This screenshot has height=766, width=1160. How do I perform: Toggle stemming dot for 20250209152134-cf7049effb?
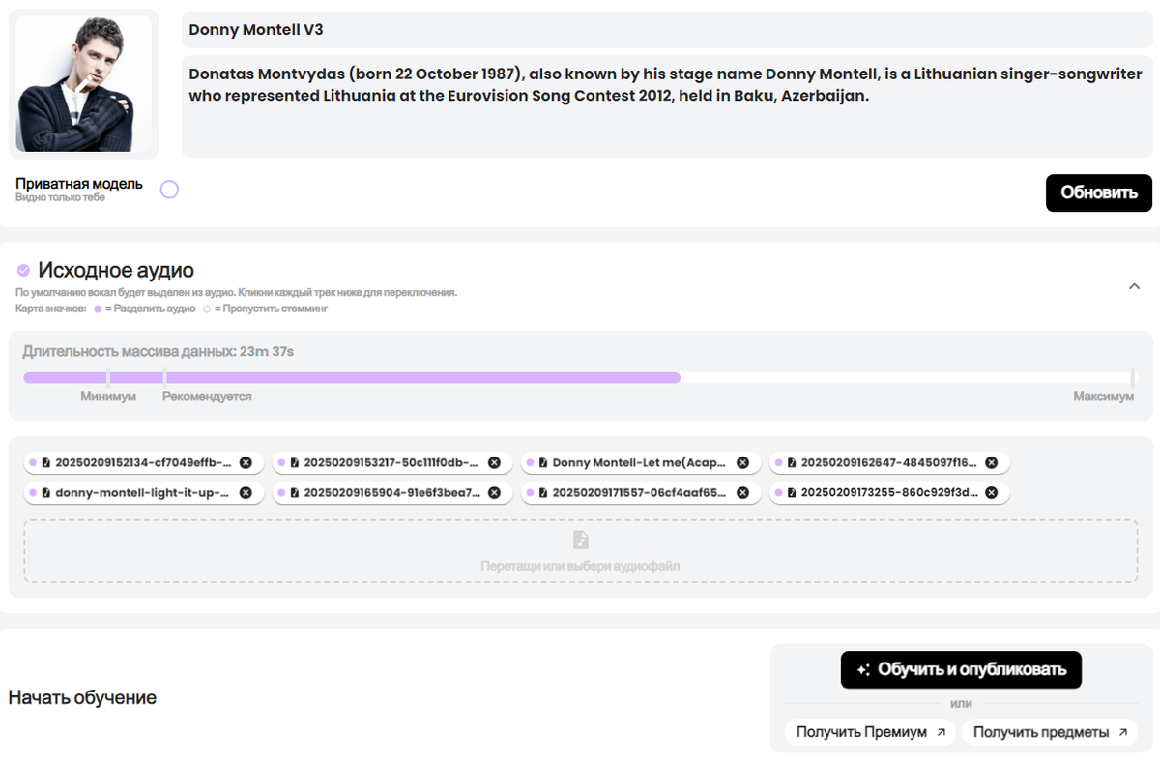point(33,463)
